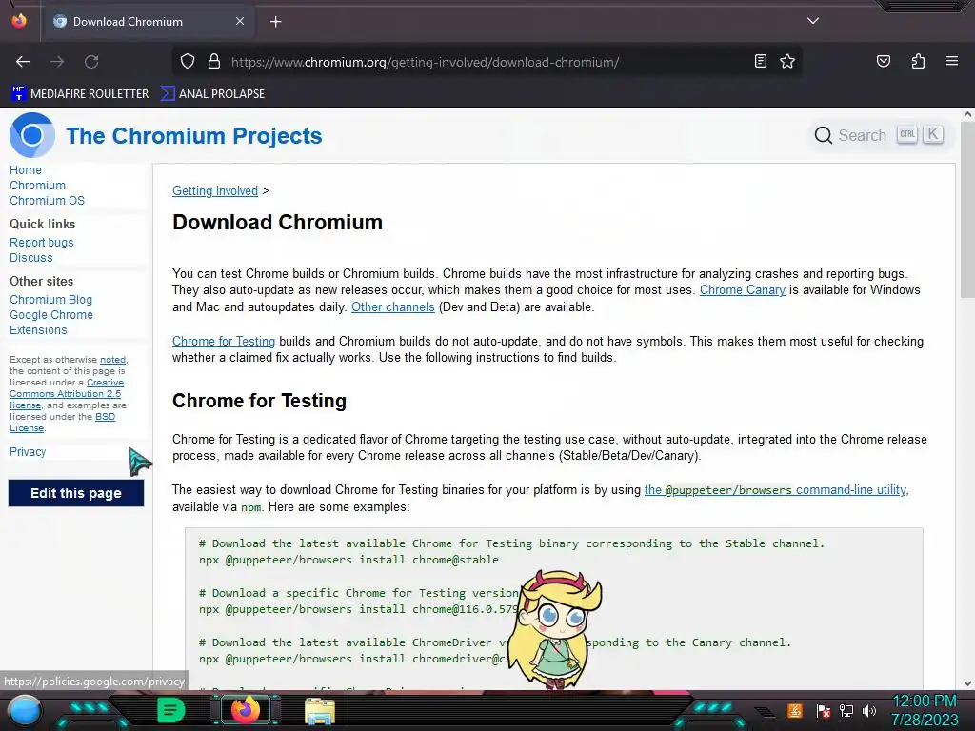Open the site Search box
Image resolution: width=975 pixels, height=731 pixels.
tap(879, 135)
